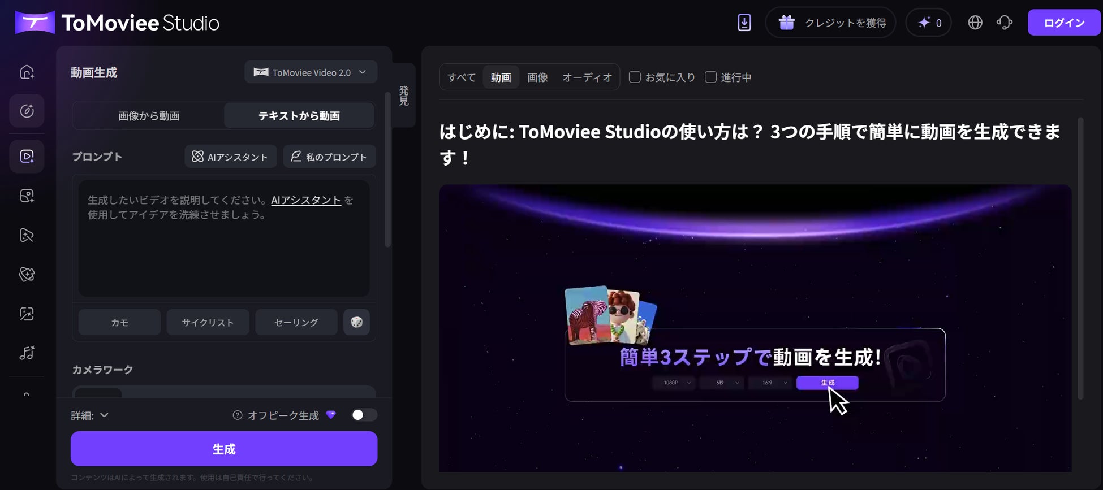Click the プロンプト section label

(97, 157)
